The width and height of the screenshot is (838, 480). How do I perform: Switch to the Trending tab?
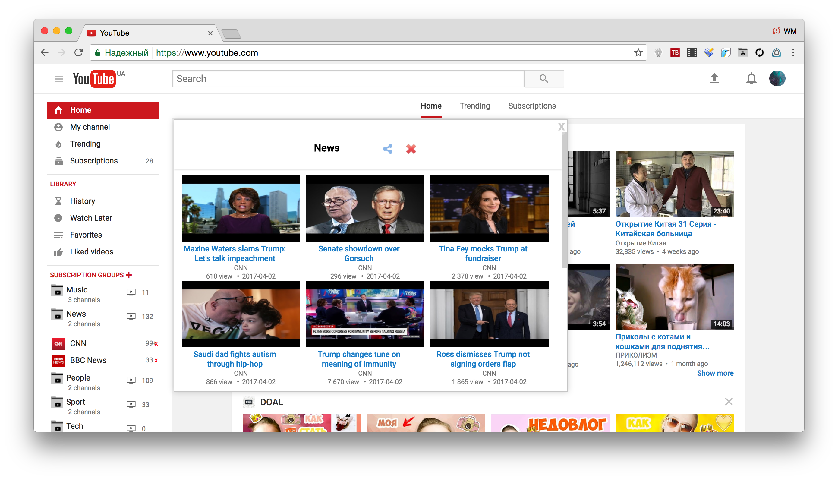click(x=474, y=106)
